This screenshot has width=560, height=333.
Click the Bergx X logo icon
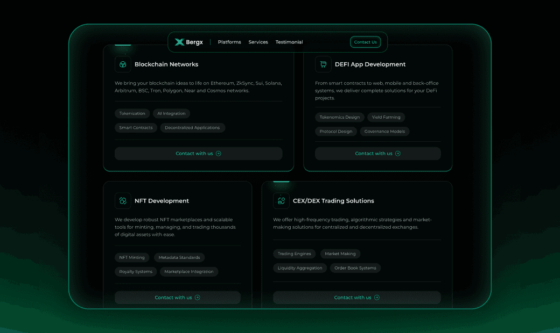tap(179, 42)
